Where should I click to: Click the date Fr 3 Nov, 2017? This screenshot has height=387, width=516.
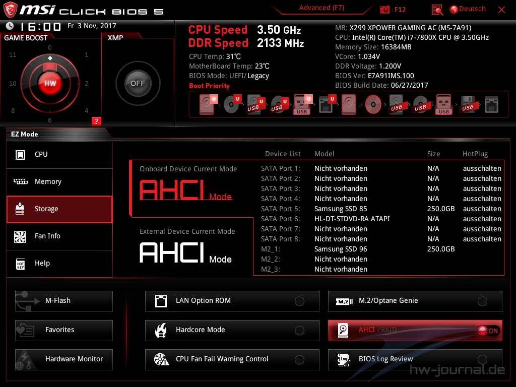92,26
